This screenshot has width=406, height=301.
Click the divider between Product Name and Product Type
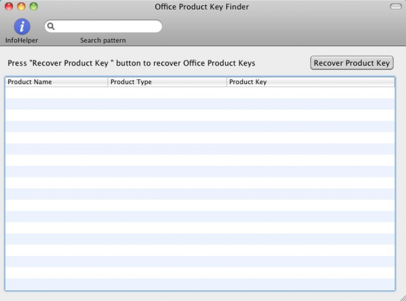coord(108,82)
